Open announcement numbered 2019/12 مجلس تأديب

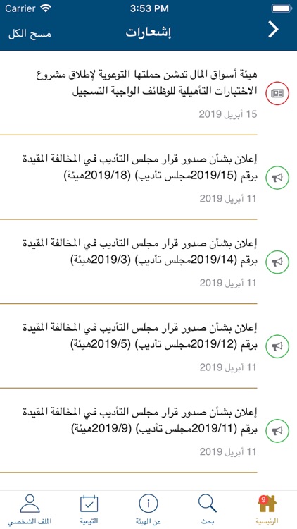click(x=148, y=346)
